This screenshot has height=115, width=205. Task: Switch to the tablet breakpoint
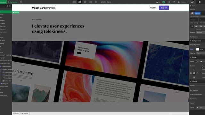point(85,2)
